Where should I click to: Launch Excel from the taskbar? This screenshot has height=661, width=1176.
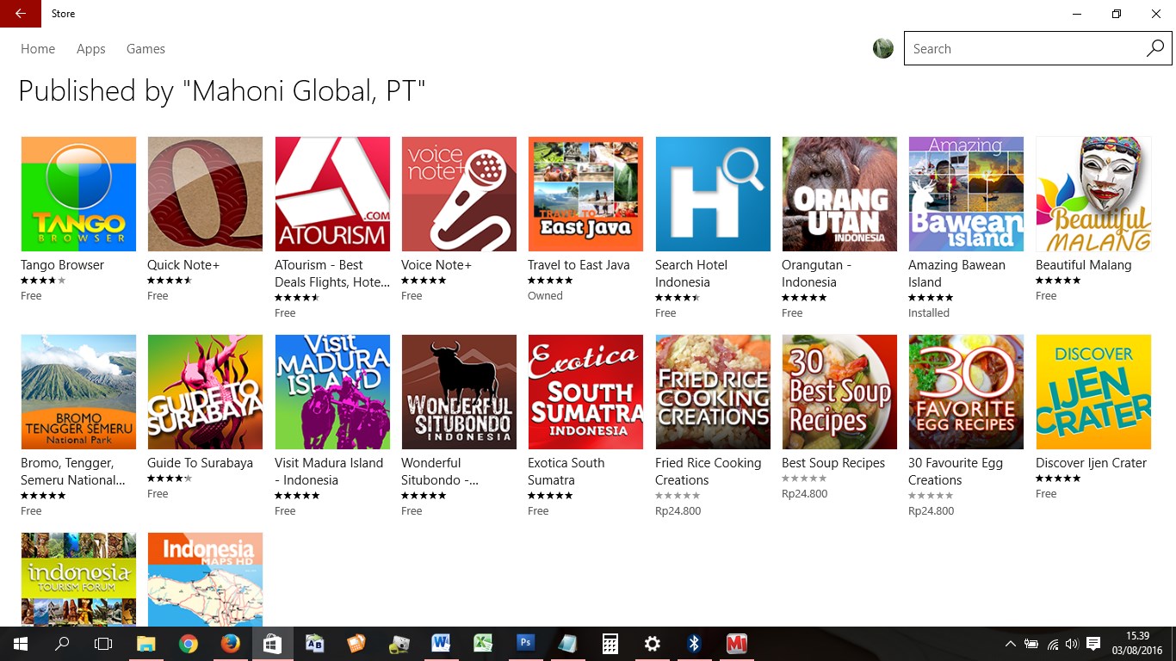click(x=483, y=644)
